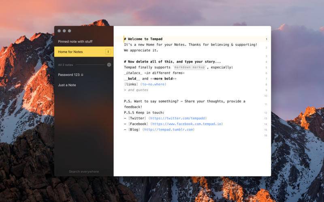Viewport: 324px width, 202px height.
Task: Click line number 1 in gutter
Action: tap(266, 39)
